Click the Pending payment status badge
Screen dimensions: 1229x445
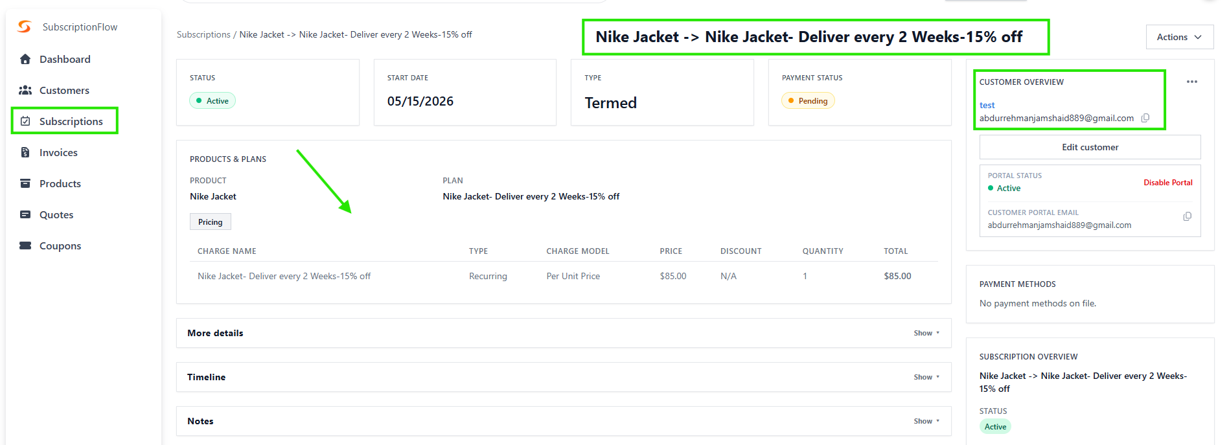[x=808, y=100]
